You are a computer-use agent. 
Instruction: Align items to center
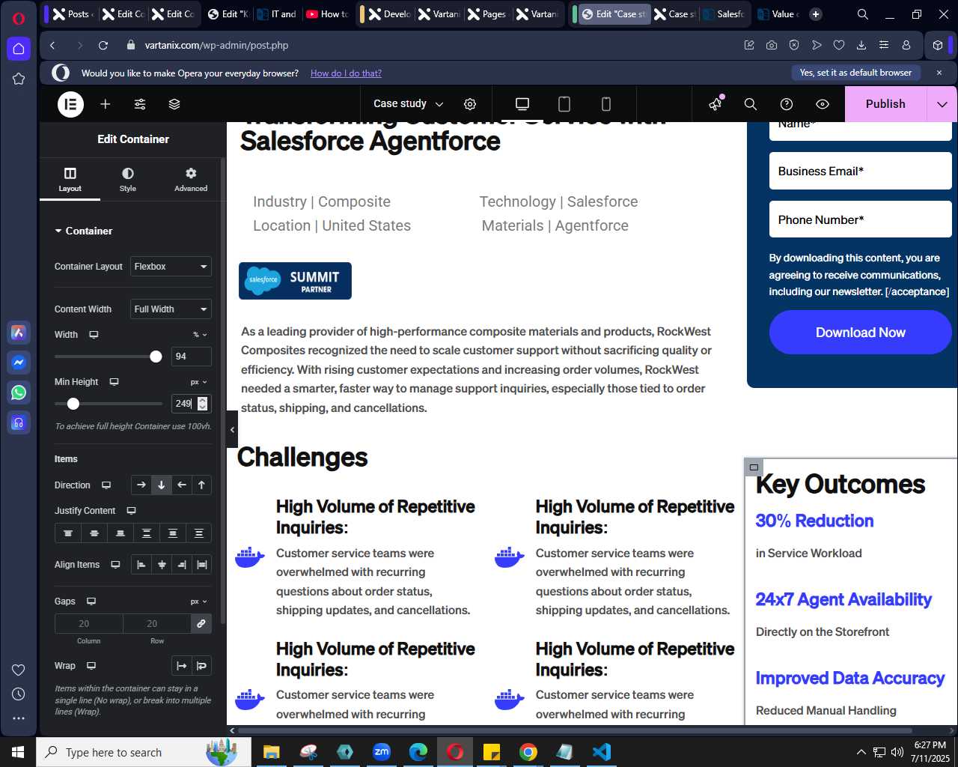coord(162,565)
